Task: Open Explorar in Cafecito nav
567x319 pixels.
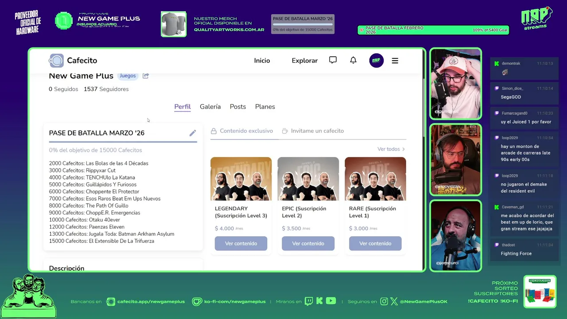Action: click(305, 61)
